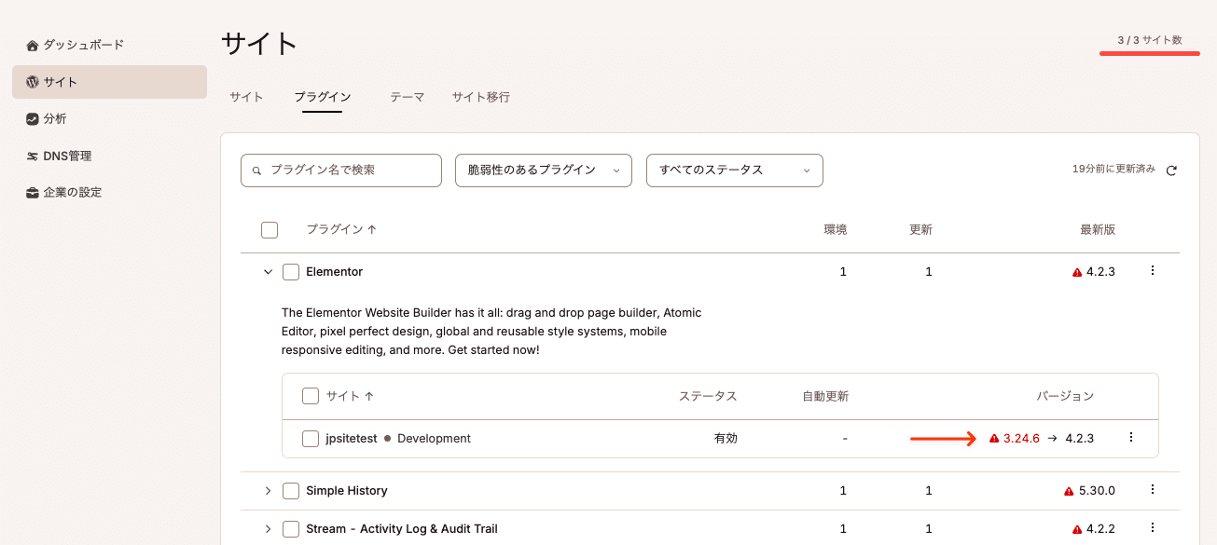This screenshot has height=545, width=1217.
Task: Click the プラグイン名で検索 search field
Action: coord(341,170)
